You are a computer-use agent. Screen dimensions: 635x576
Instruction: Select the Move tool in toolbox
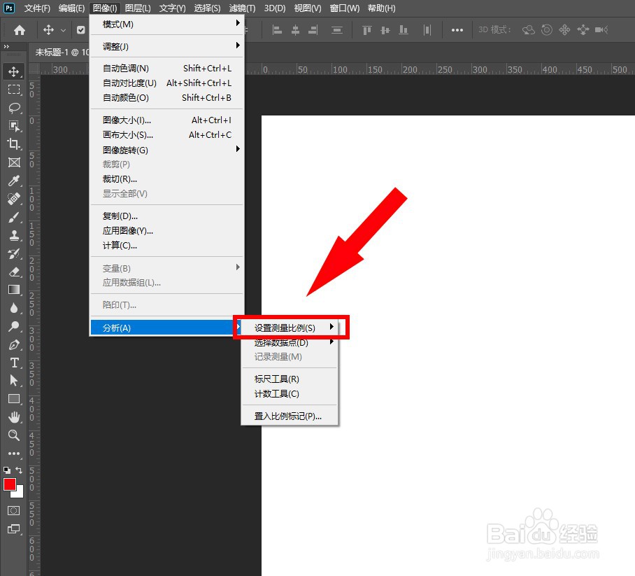[x=14, y=72]
